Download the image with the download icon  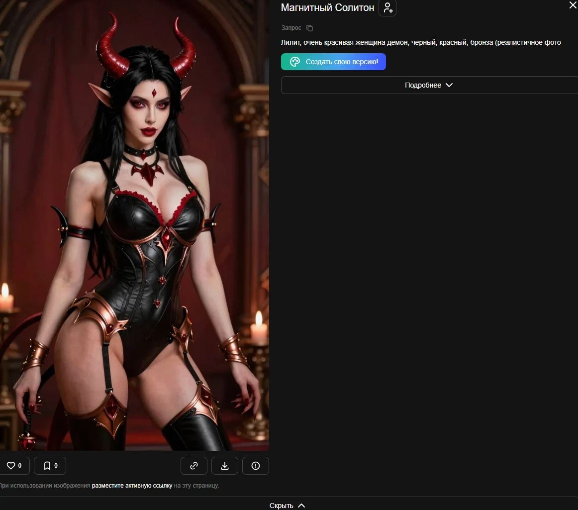tap(225, 466)
